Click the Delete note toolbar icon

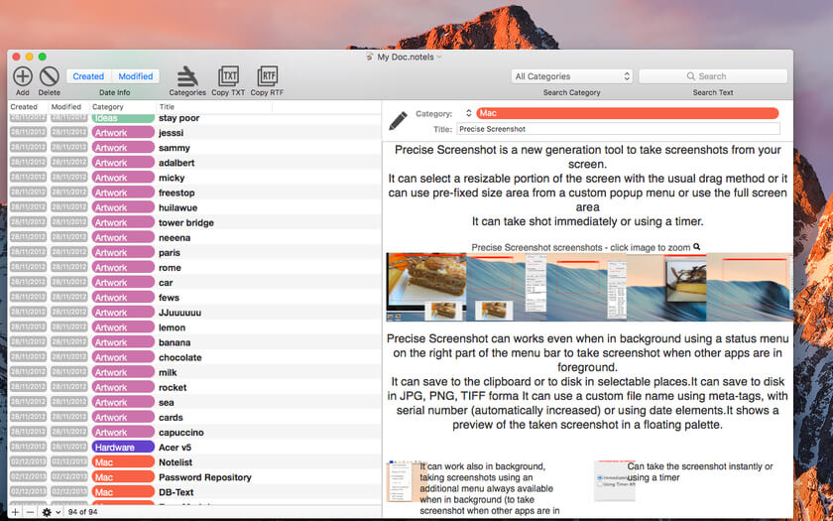tap(50, 76)
